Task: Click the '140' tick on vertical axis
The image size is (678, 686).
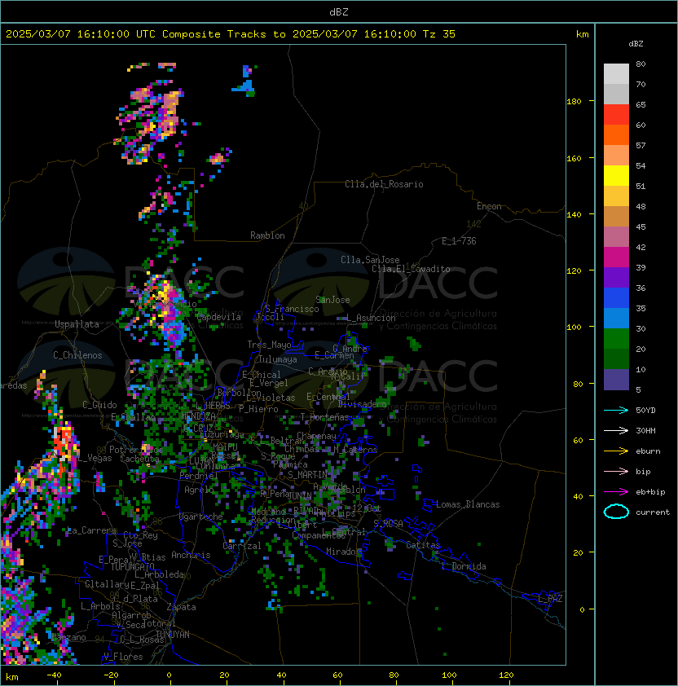Action: (x=574, y=215)
